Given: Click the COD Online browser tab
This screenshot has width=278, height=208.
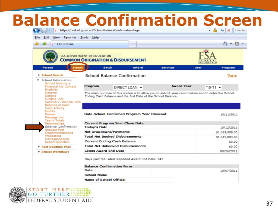Looking at the screenshot, I should point(90,44).
